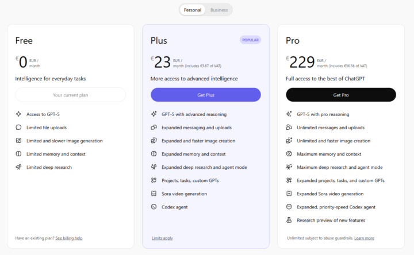Click the Sora video generation icon
414x255 pixels.
154,194
